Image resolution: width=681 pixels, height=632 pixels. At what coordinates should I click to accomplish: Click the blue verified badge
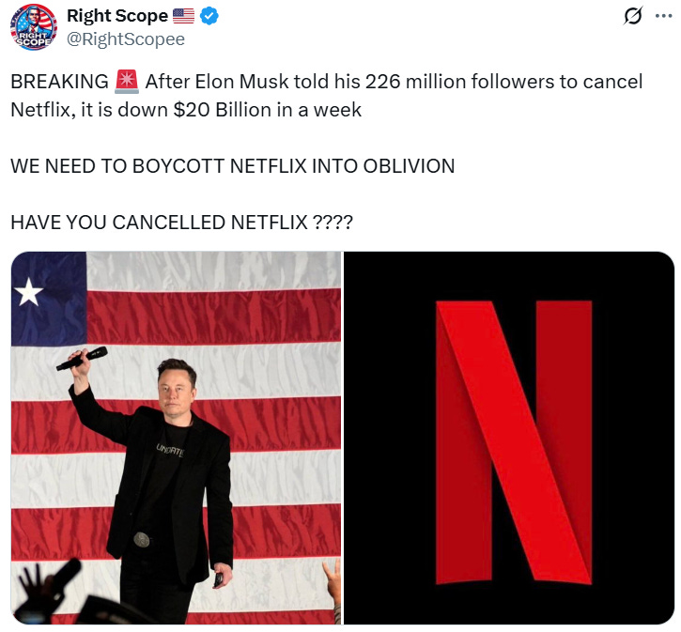[x=209, y=16]
